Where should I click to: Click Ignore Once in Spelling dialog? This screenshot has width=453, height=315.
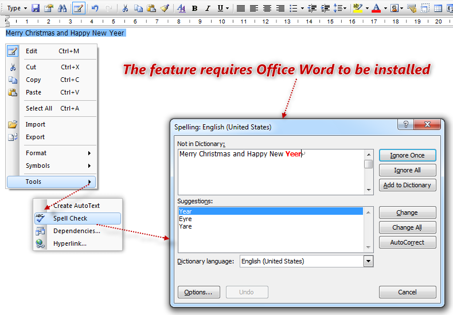pos(407,155)
